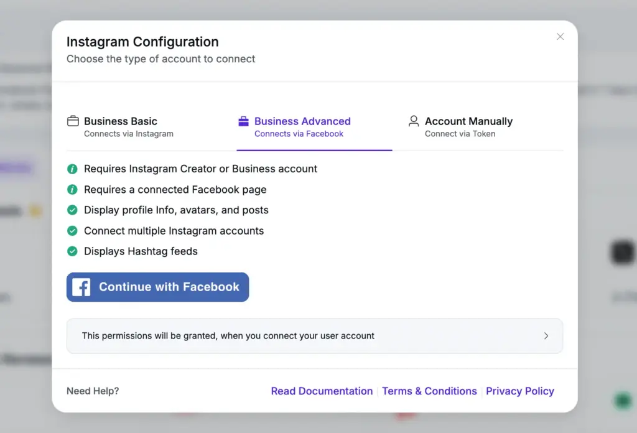Click the green checkmark beside profile Info feature

coord(73,210)
